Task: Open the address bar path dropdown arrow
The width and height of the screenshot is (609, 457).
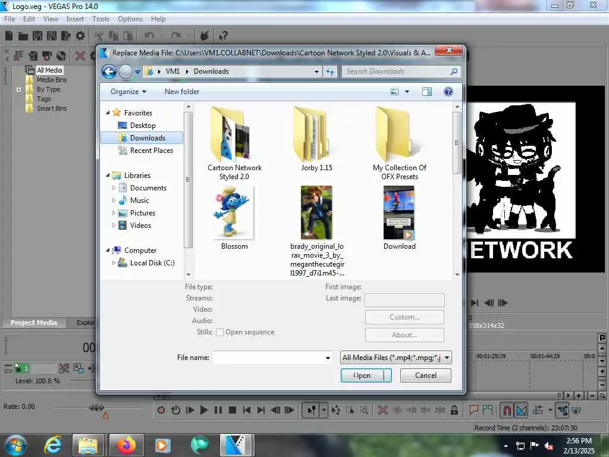Action: pyautogui.click(x=316, y=71)
